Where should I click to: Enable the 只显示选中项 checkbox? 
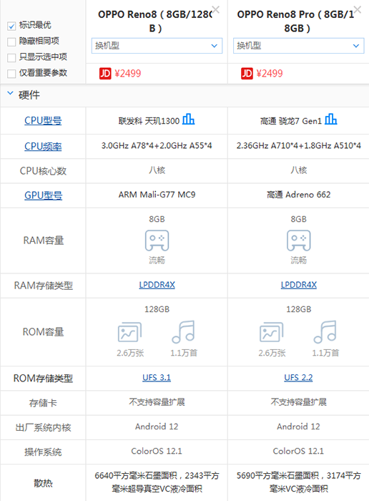click(11, 58)
